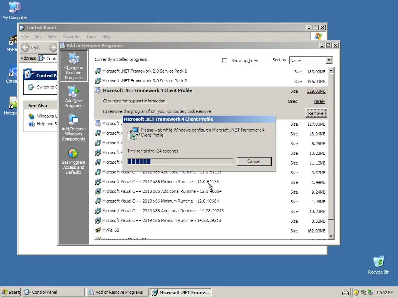
Task: Click the keyboard icon in the system tray
Action: click(x=346, y=293)
